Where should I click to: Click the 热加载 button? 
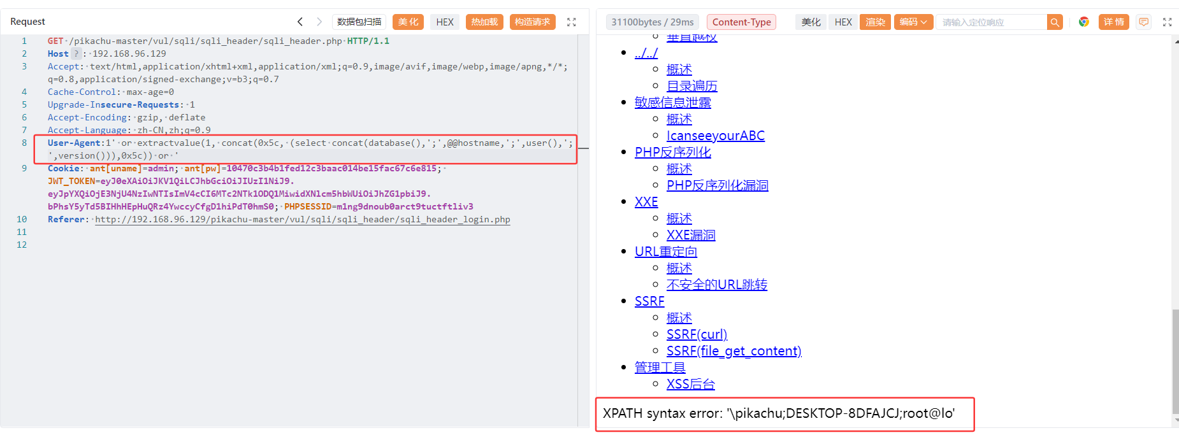tap(484, 22)
